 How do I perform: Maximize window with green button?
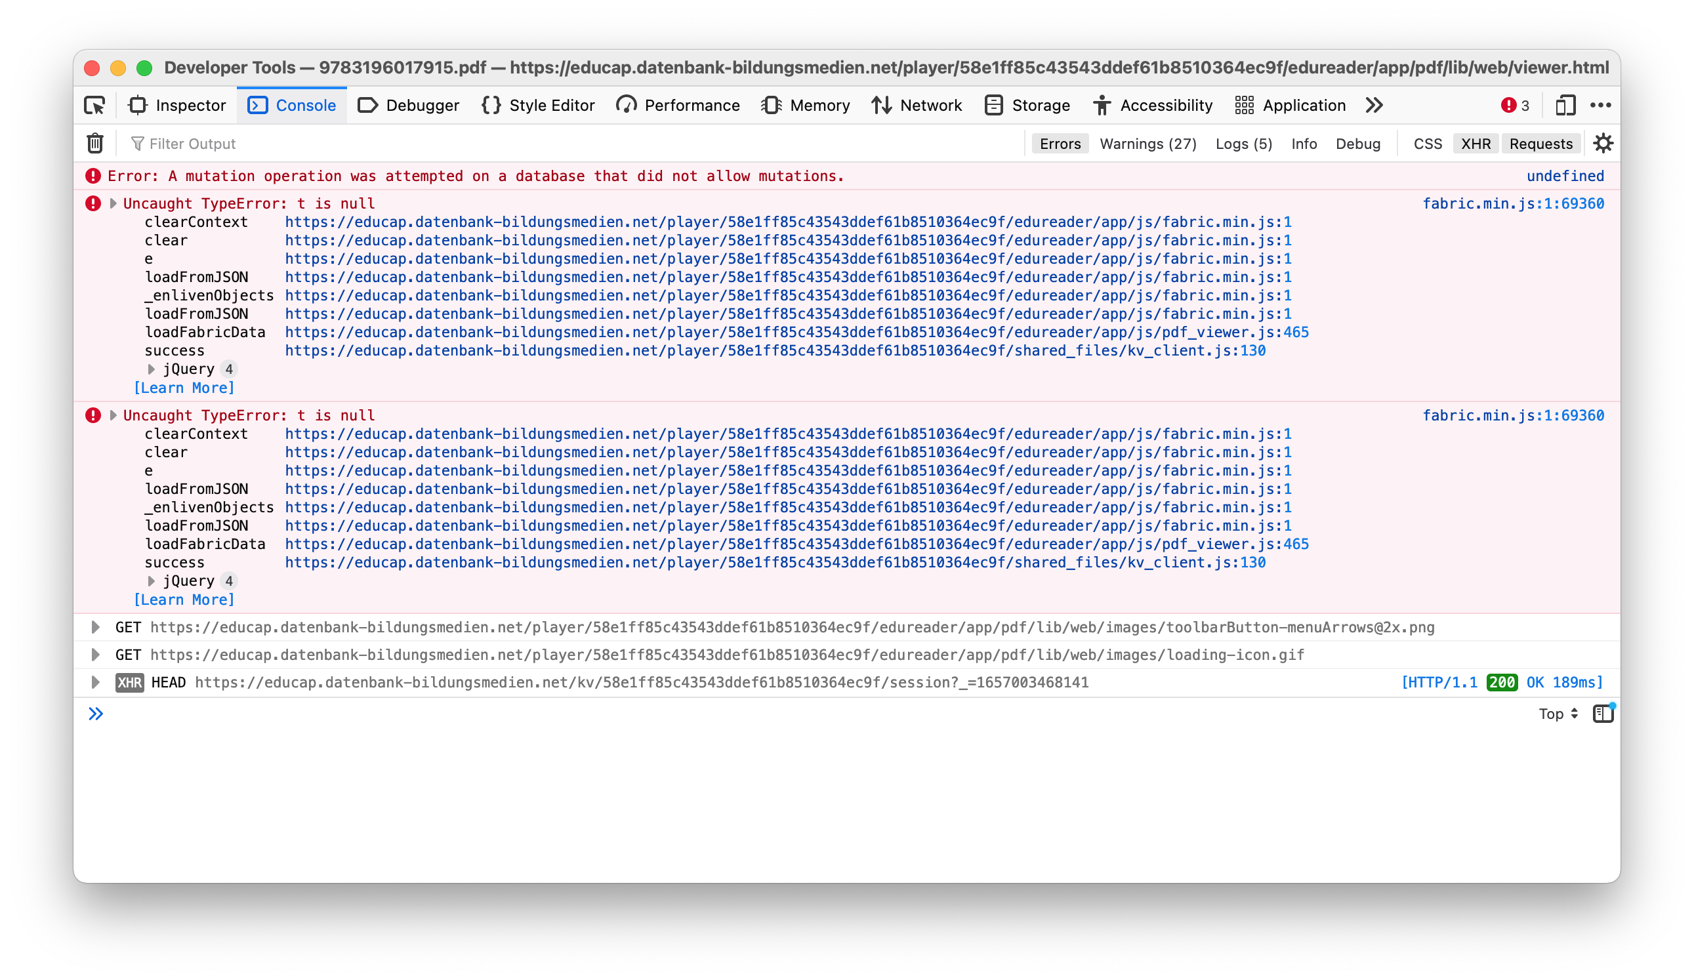(x=144, y=68)
